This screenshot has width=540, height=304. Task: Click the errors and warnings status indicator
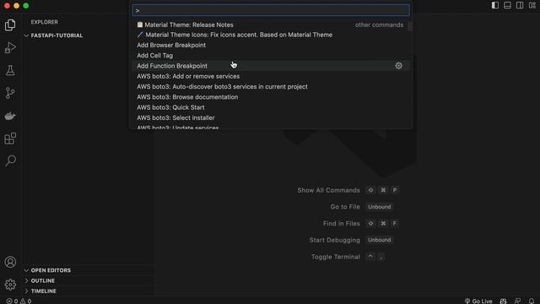tap(19, 301)
